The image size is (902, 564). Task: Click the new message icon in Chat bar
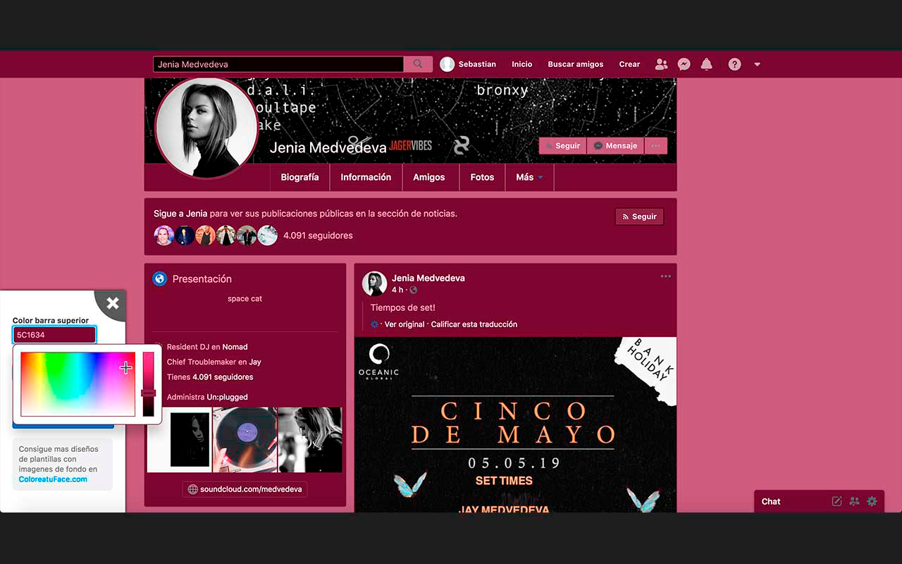coord(836,501)
